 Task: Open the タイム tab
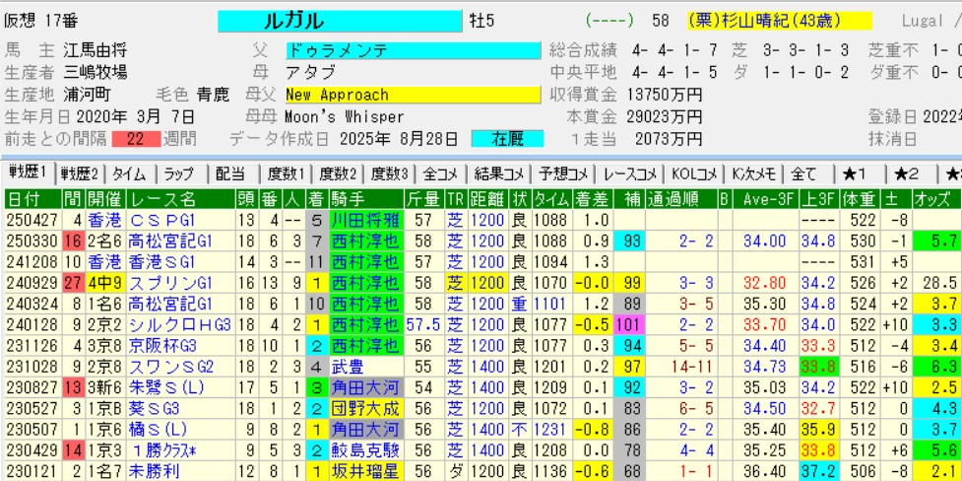pos(130,173)
